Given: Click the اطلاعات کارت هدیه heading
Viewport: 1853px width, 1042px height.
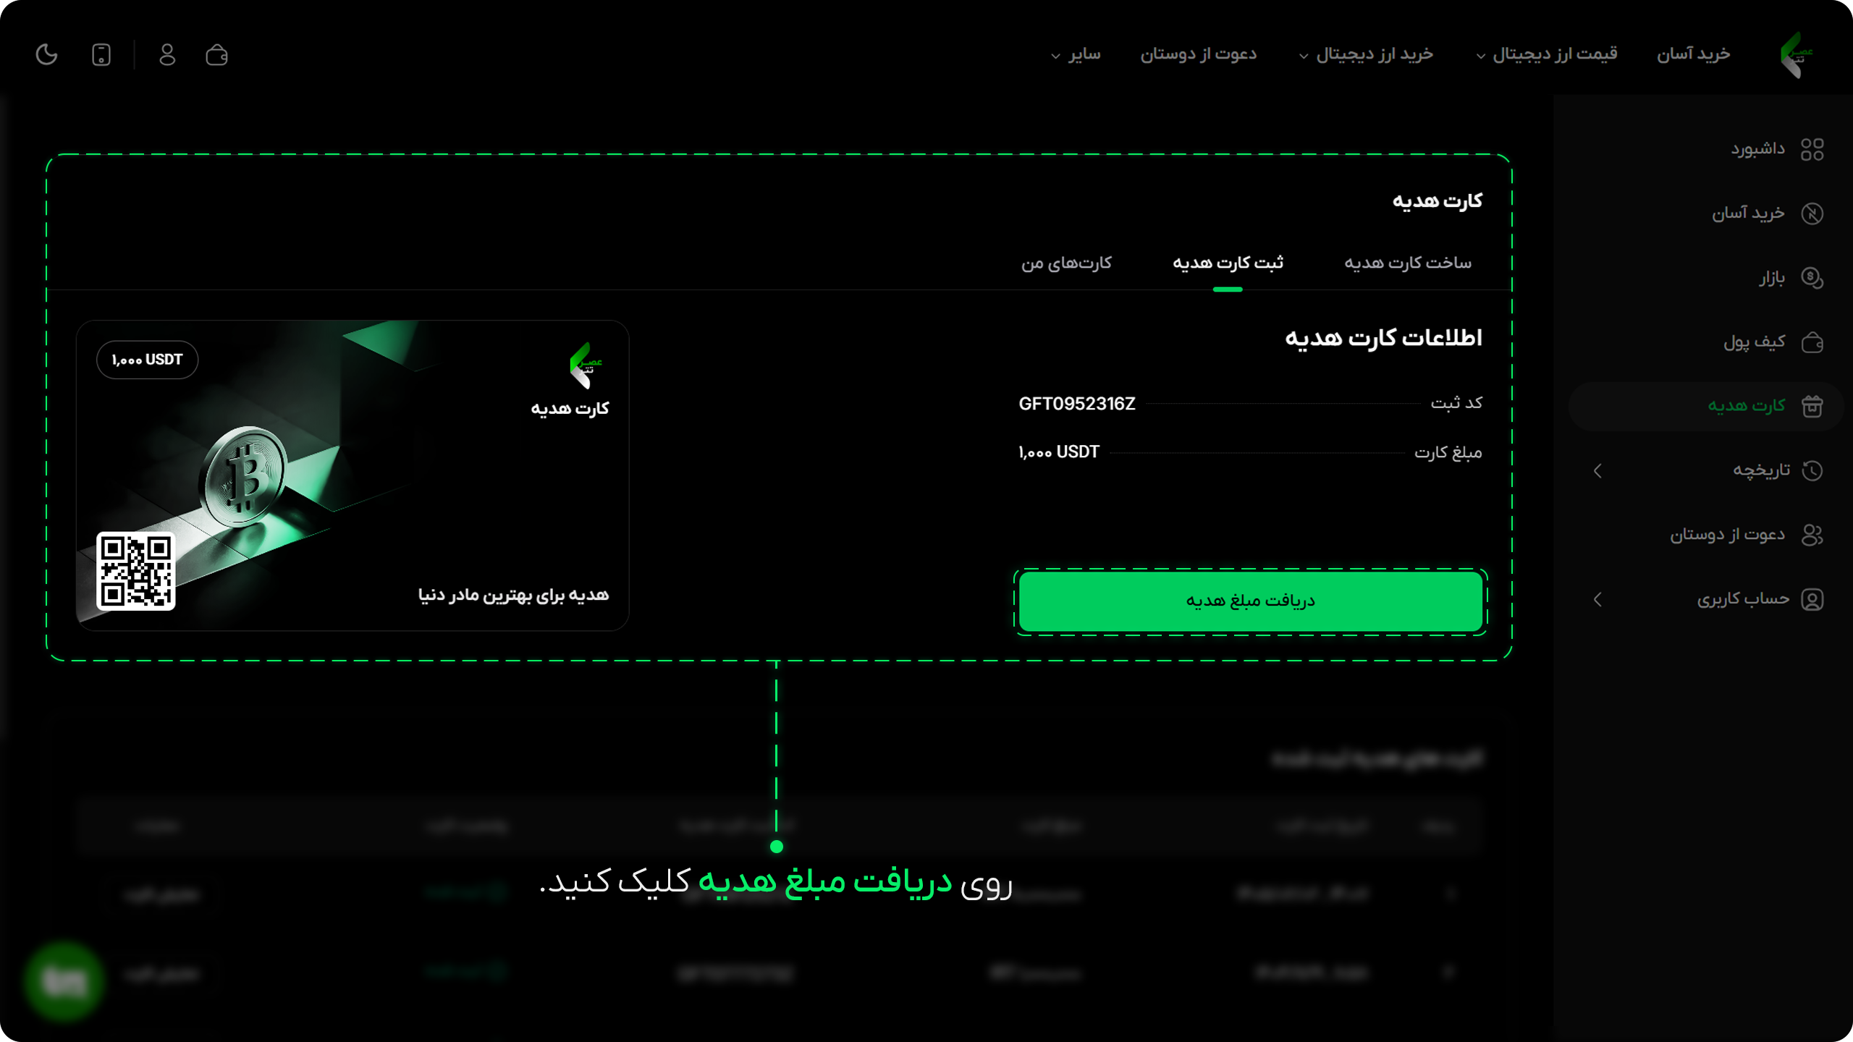Looking at the screenshot, I should click(1383, 338).
